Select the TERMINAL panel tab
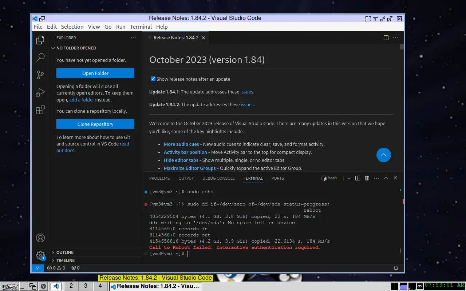Screen dimensions: 466x291 click(253, 178)
